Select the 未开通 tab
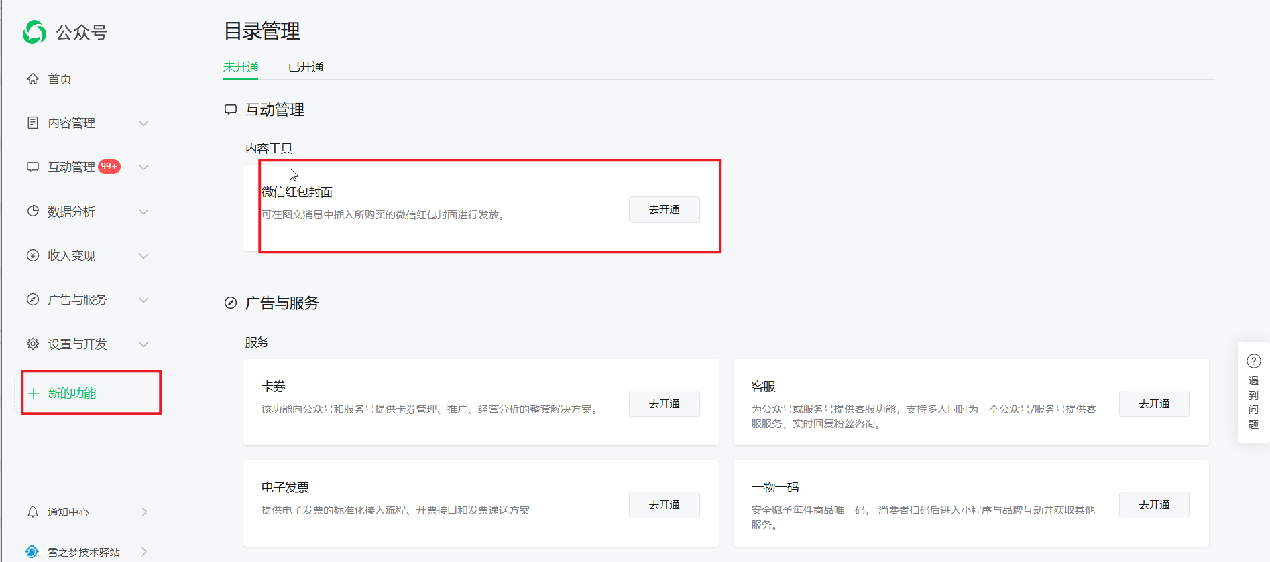1270x562 pixels. 241,67
